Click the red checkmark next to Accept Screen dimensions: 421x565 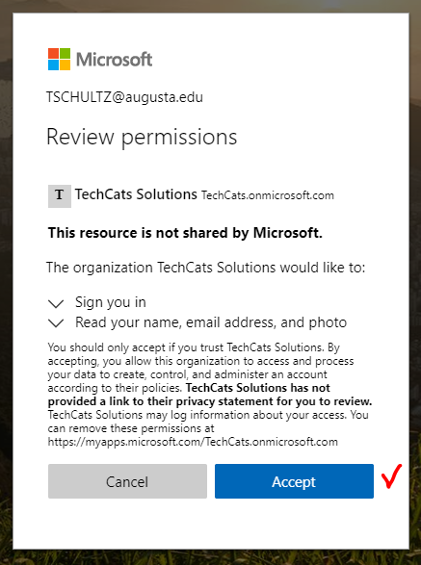point(392,476)
